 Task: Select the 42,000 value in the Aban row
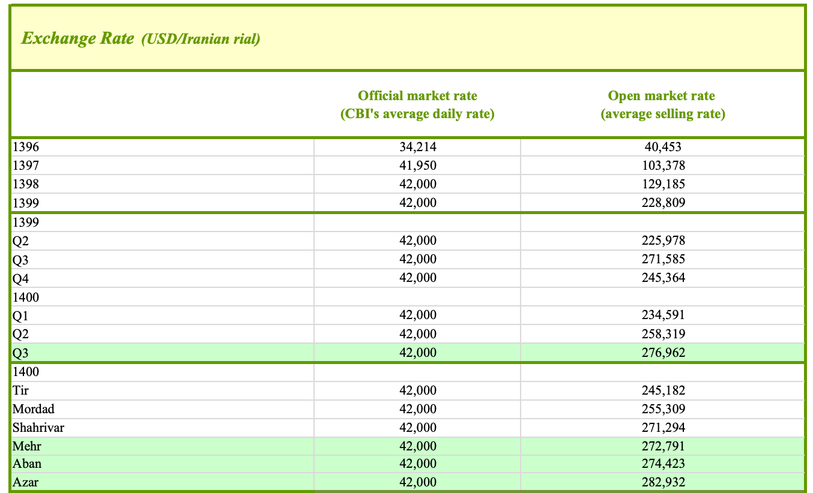click(417, 464)
